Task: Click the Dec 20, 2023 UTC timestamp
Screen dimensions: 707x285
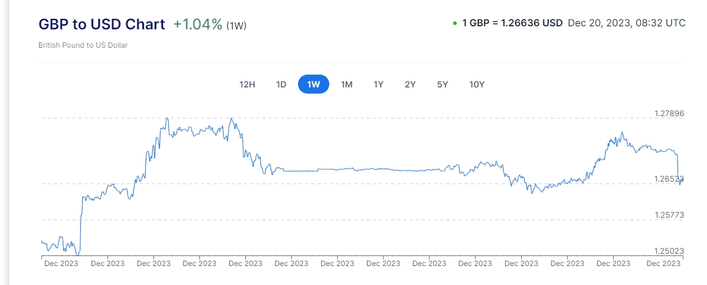Action: point(627,23)
